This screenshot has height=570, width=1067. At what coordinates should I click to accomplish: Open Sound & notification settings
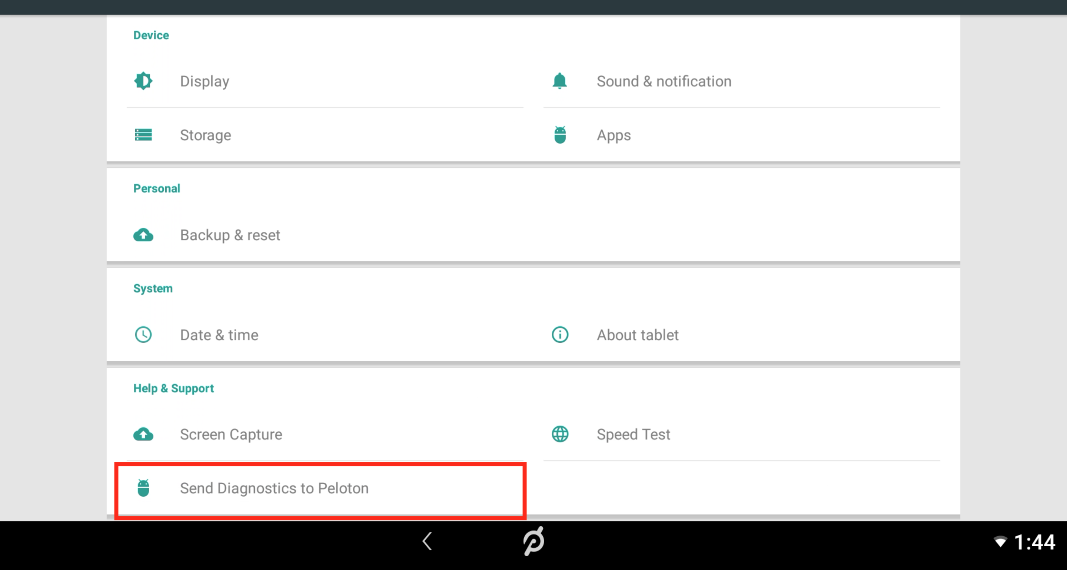pos(742,81)
